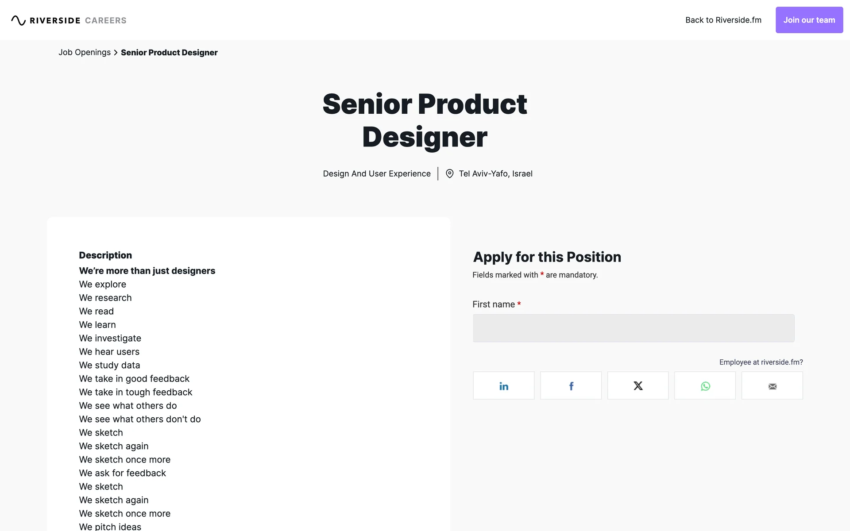Click the Employee at riverside.fm? link
Viewport: 850px width, 531px height.
point(761,362)
